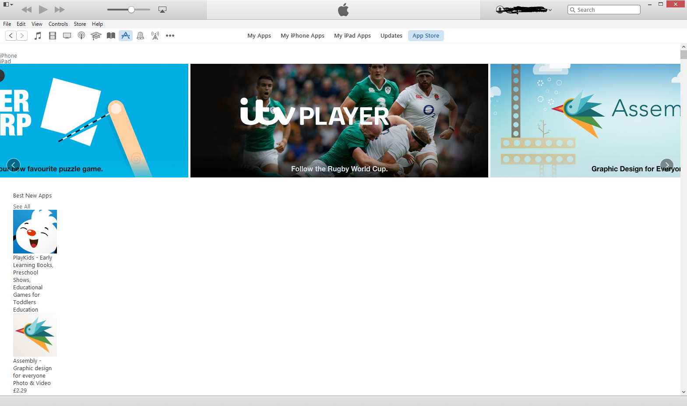Open the Controls menu
Screen dimensions: 687x406
[58, 24]
